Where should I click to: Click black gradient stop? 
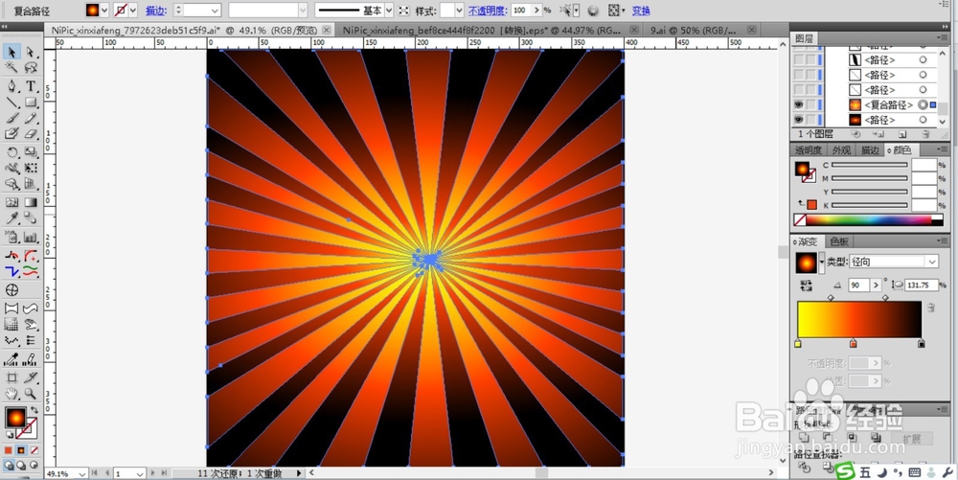[x=922, y=344]
